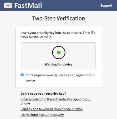This screenshot has width=117, height=119.
Task: Click the FastMail envelope logo icon
Action: [x=8, y=5]
